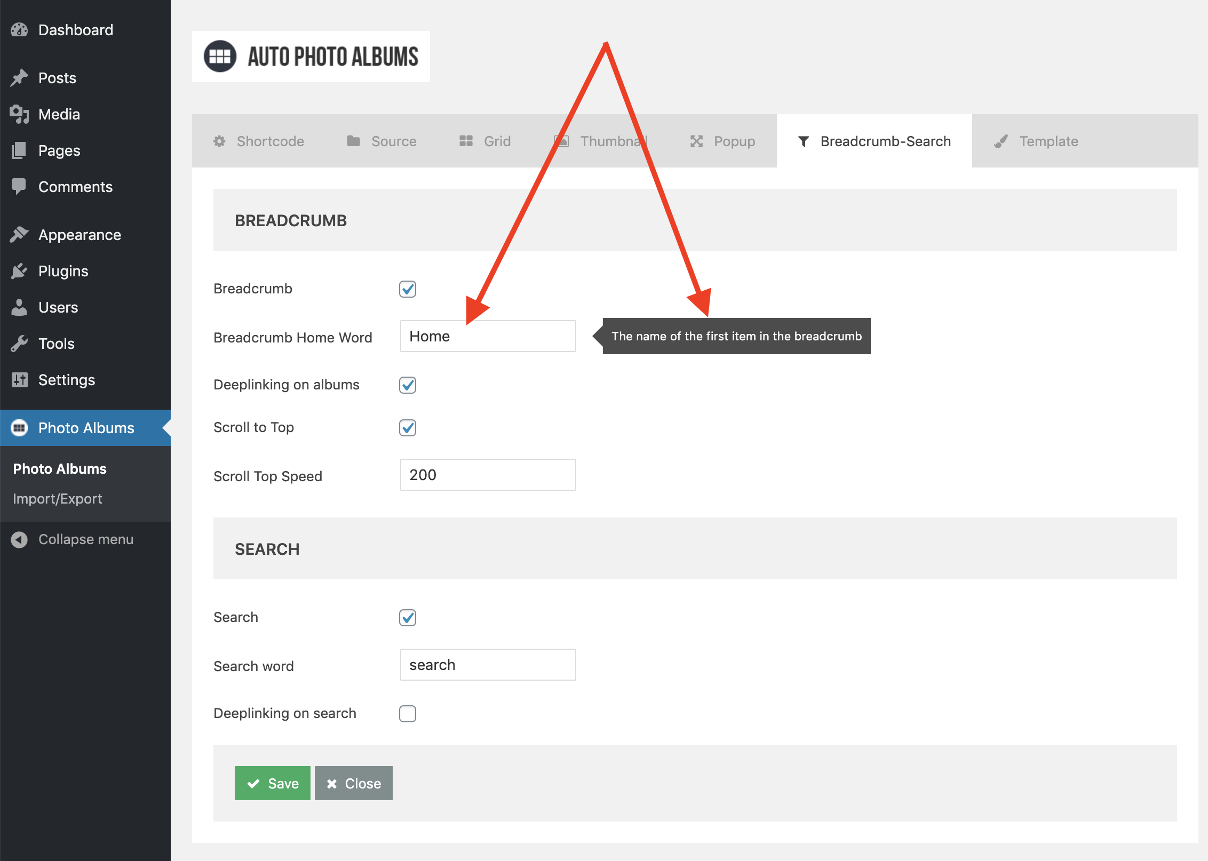Image resolution: width=1208 pixels, height=861 pixels.
Task: Open the Tools menu
Action: tap(85, 344)
